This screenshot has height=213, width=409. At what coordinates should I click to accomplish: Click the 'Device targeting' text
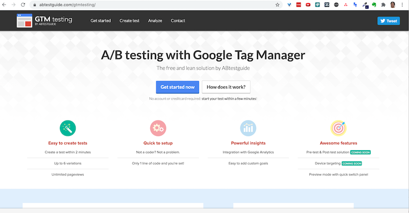[x=328, y=163]
